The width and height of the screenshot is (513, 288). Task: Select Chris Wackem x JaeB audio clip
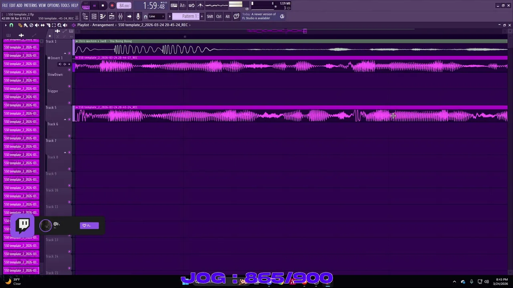click(291, 48)
